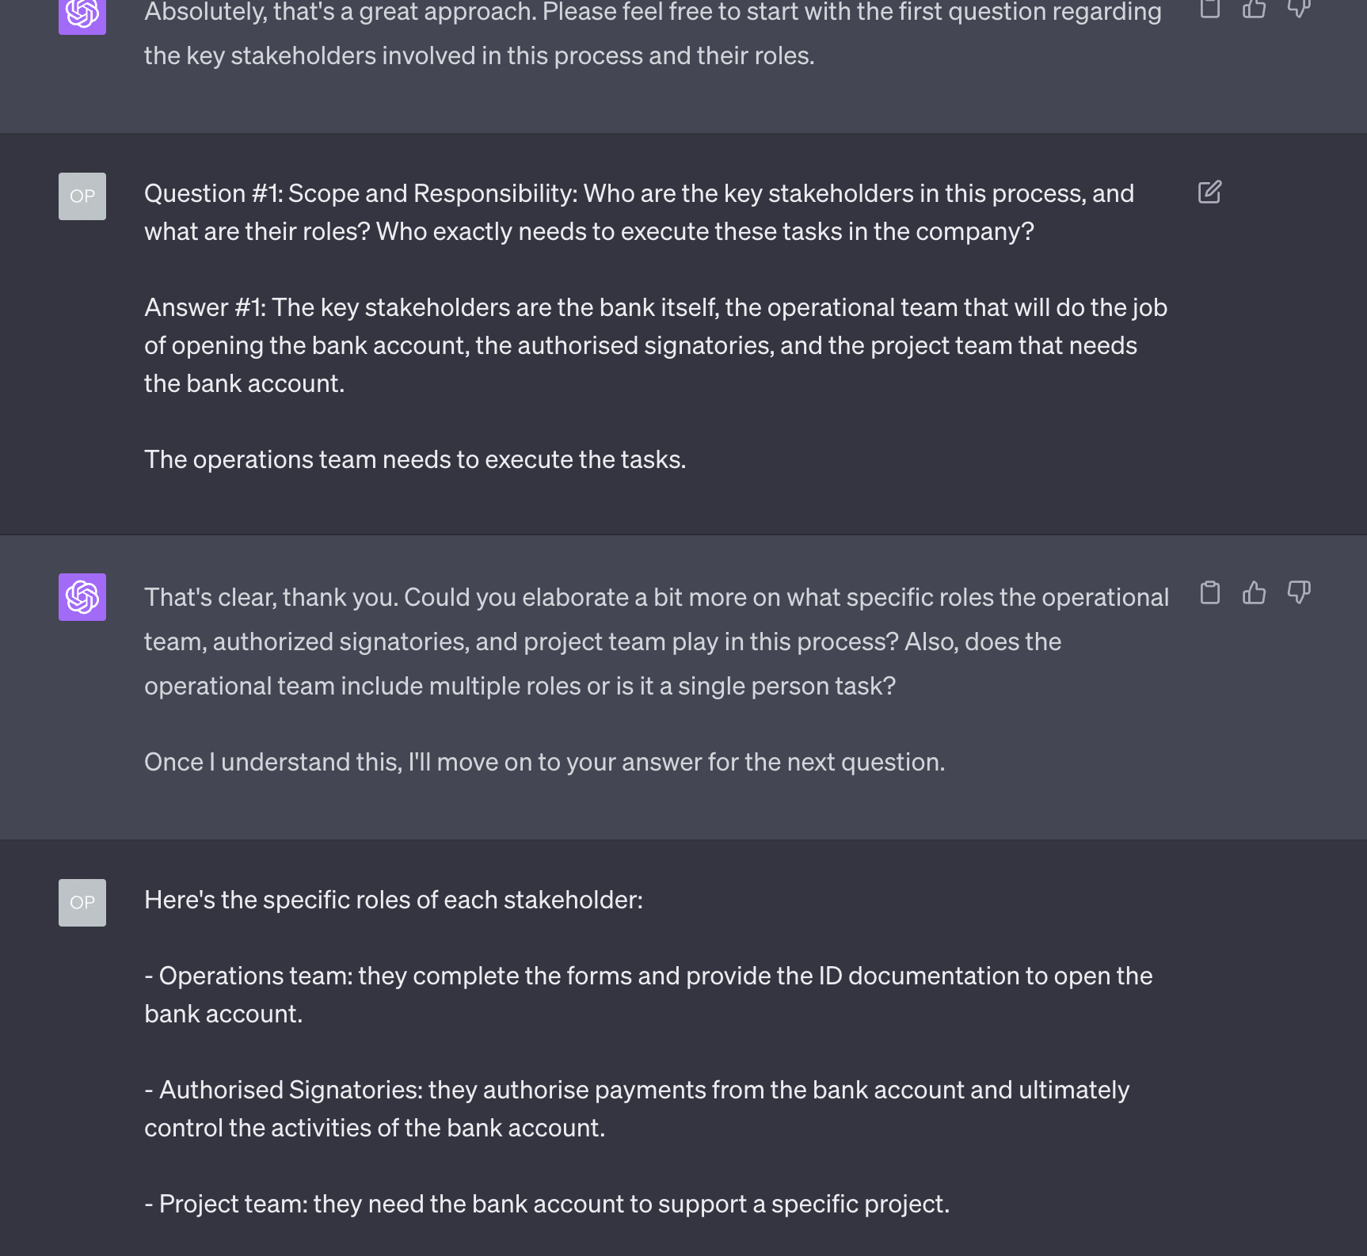Click "The operations team needs to execute" line
Viewport: 1367px width, 1256px height.
pyautogui.click(x=415, y=459)
